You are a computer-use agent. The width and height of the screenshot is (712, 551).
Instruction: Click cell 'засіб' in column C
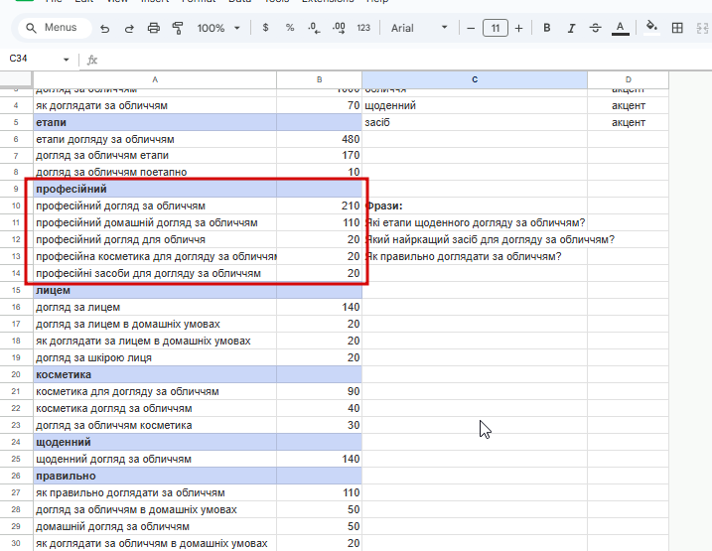tap(475, 122)
